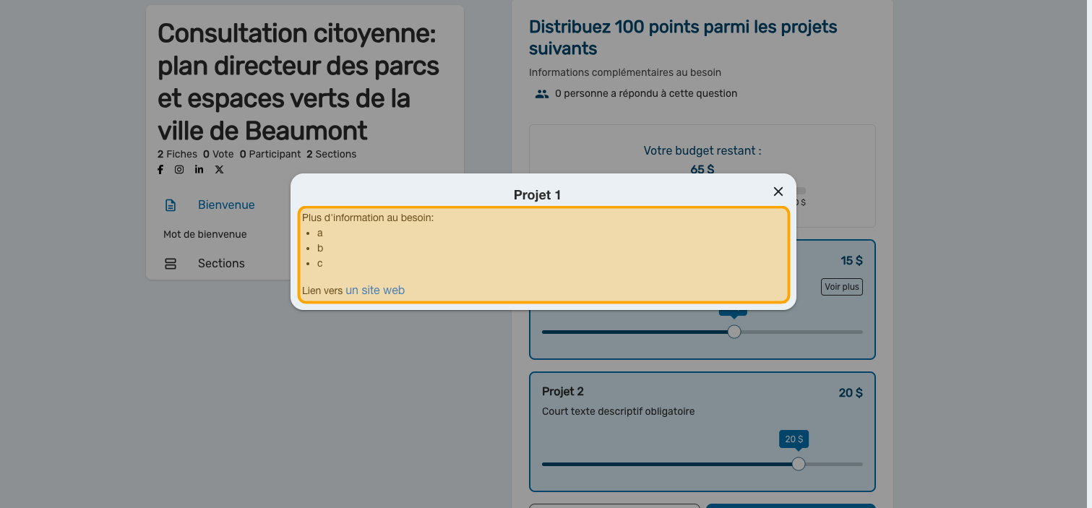Screen dimensions: 1092x508
Task: Click the people icon beside respondent count
Action: tap(541, 94)
